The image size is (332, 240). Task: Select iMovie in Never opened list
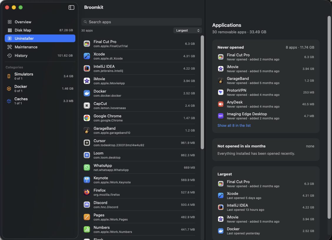pyautogui.click(x=266, y=69)
